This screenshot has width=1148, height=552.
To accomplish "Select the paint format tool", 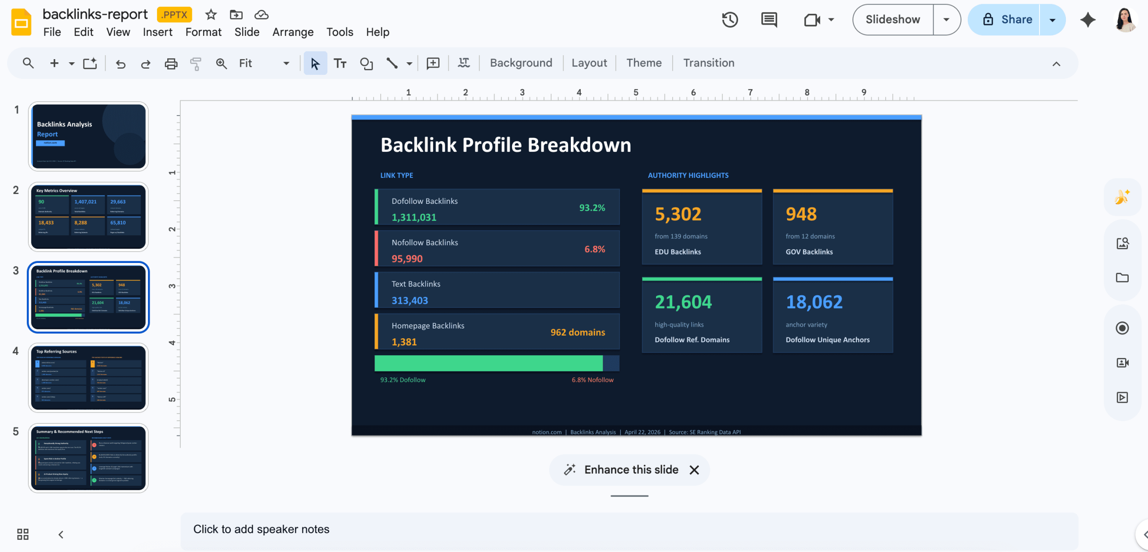I will (x=196, y=63).
